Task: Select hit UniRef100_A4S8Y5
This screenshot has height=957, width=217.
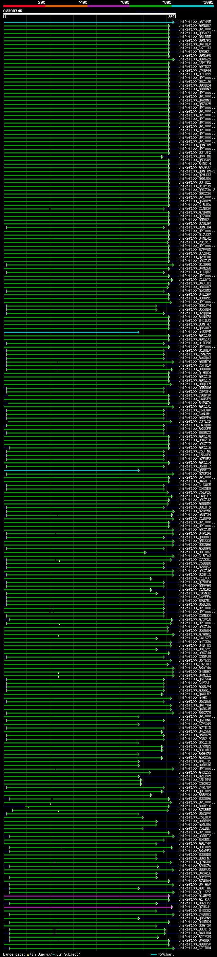Action: point(195,332)
